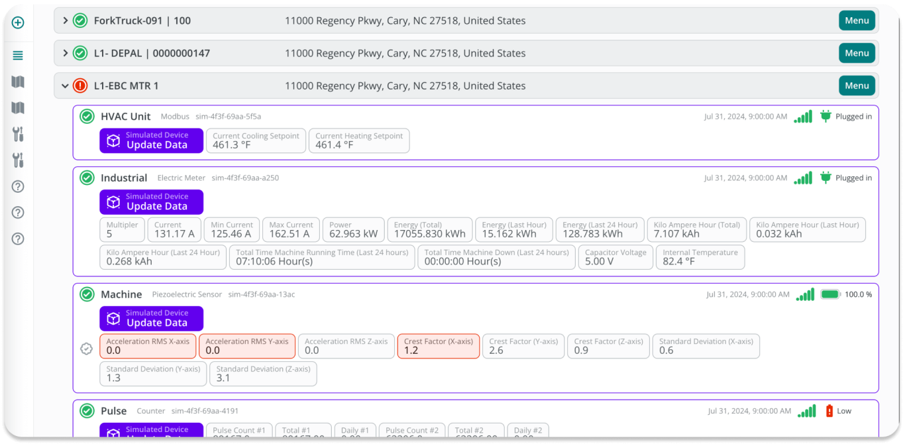Viewport: 905px width, 444px height.
Task: Open the first map icon in sidebar
Action: click(x=18, y=82)
